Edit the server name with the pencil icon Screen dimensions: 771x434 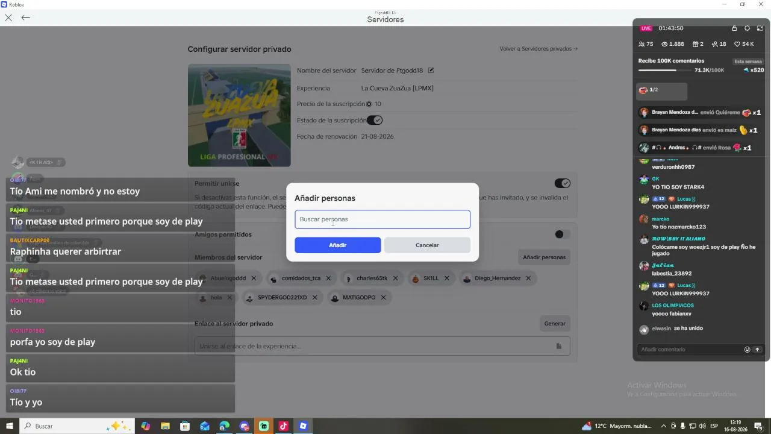pos(431,71)
